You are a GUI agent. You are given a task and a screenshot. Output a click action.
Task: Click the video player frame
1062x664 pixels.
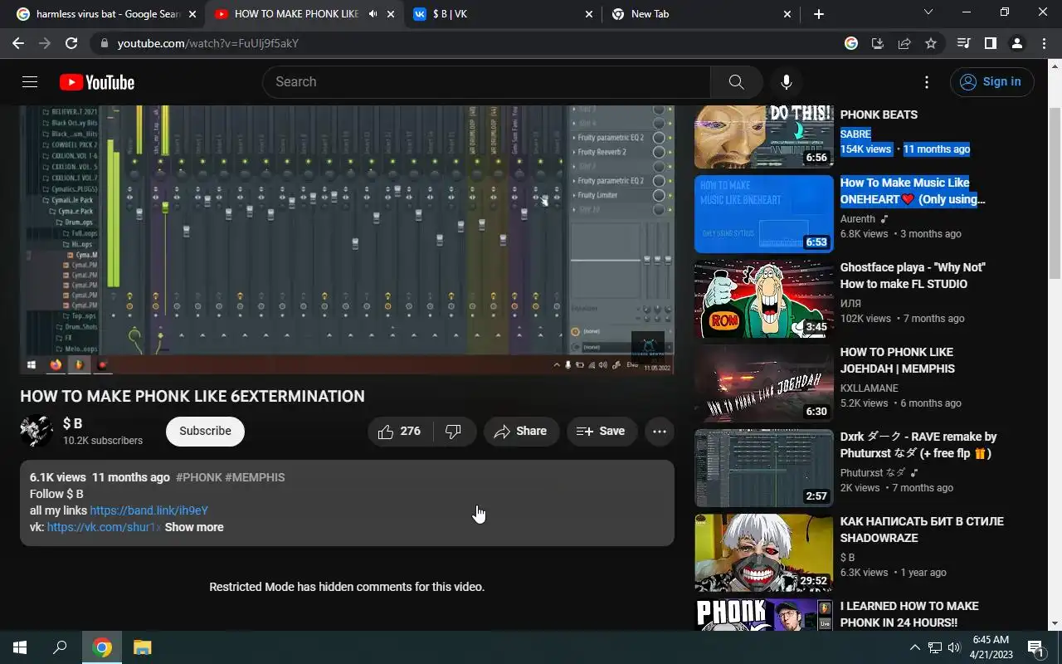pyautogui.click(x=347, y=240)
